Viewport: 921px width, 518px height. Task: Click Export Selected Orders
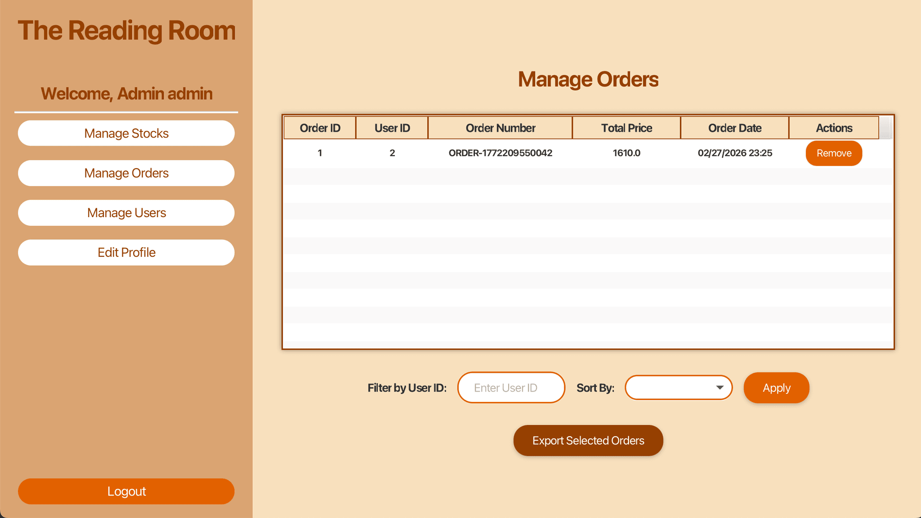click(588, 441)
